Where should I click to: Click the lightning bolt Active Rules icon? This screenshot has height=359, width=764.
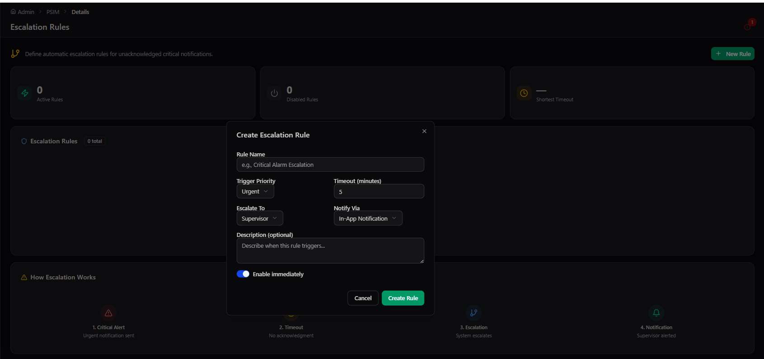(x=25, y=93)
